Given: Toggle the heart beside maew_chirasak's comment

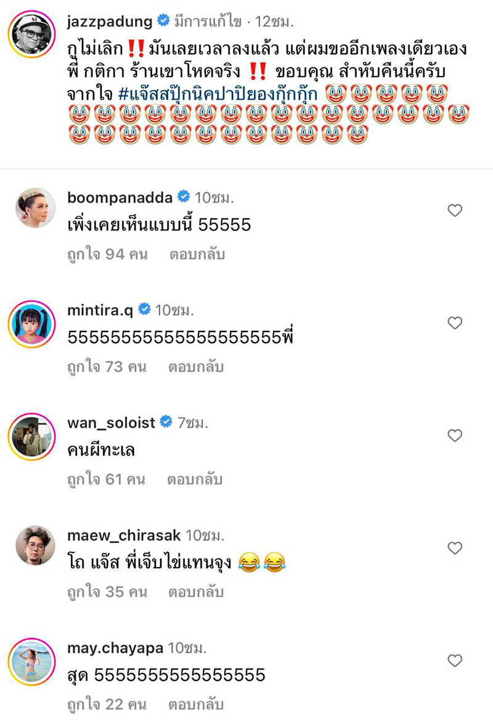Looking at the screenshot, I should (x=454, y=548).
